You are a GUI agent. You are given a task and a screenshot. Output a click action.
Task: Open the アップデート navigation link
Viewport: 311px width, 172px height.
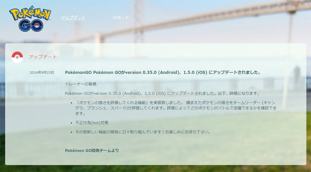point(73,18)
